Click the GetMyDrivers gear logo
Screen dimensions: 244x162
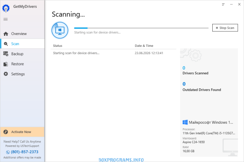coord(6,8)
